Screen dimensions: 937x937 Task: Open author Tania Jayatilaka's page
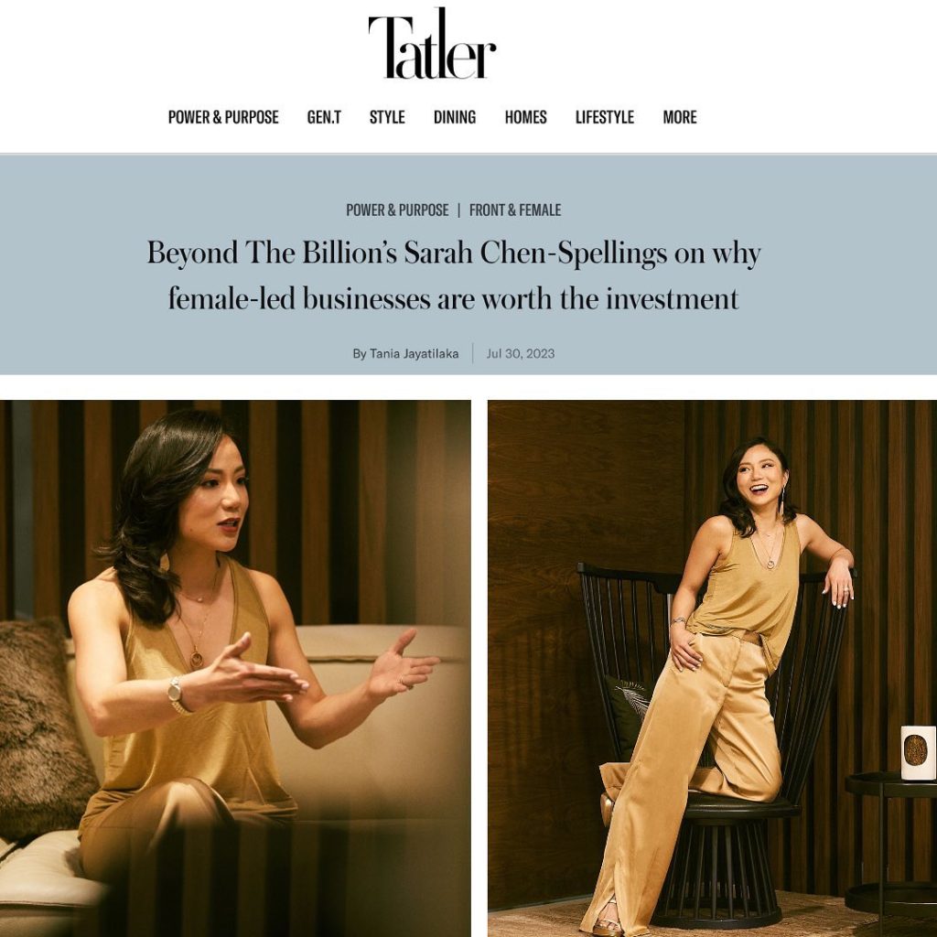point(405,354)
